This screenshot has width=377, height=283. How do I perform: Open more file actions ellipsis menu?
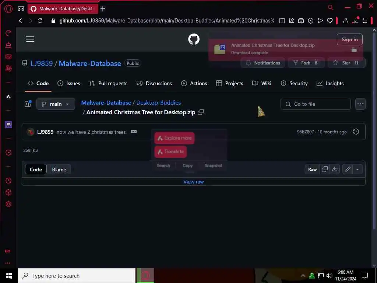[x=360, y=104]
